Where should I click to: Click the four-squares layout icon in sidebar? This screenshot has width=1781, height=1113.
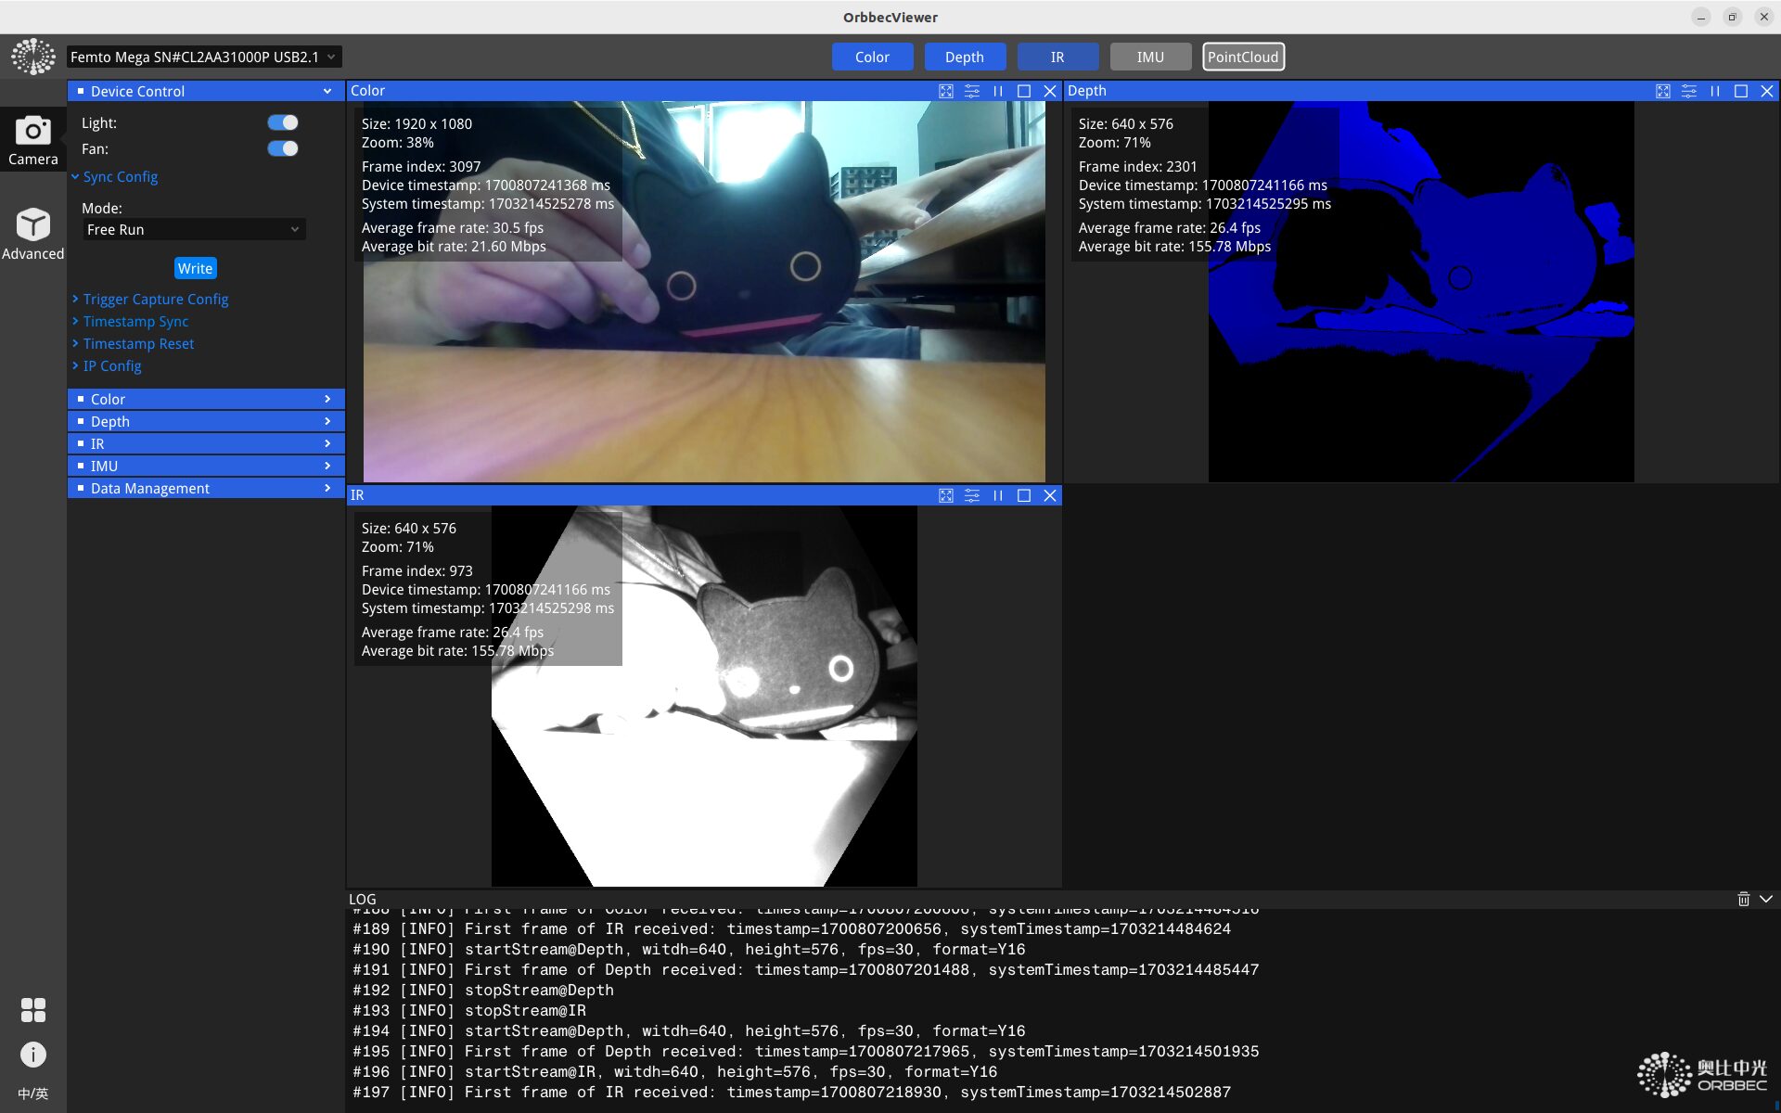tap(32, 1010)
